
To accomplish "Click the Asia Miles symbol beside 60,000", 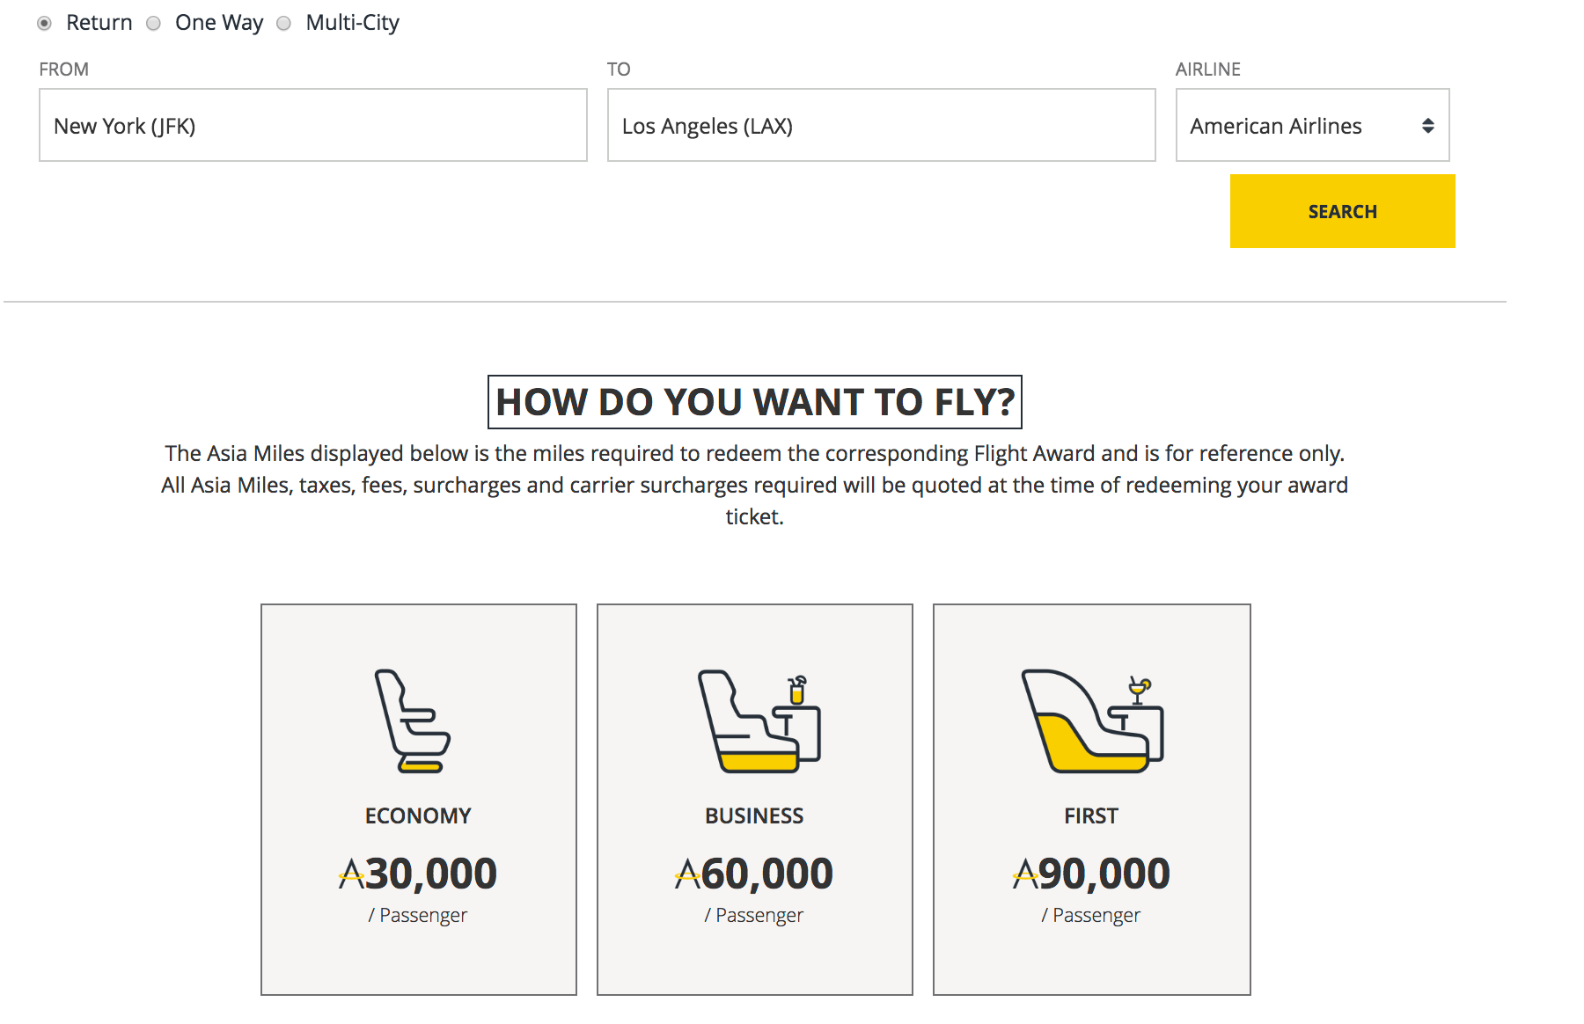I will [x=687, y=874].
